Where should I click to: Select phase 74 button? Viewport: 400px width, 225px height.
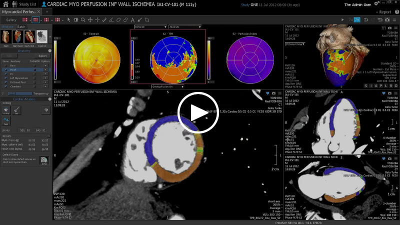click(x=351, y=19)
